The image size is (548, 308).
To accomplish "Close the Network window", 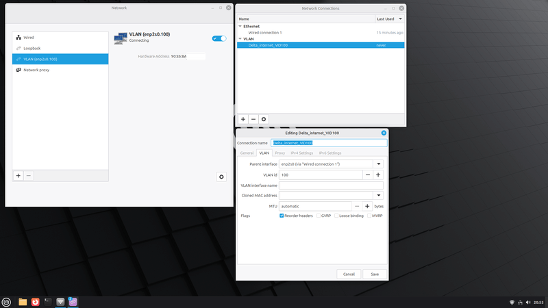I will [x=229, y=8].
